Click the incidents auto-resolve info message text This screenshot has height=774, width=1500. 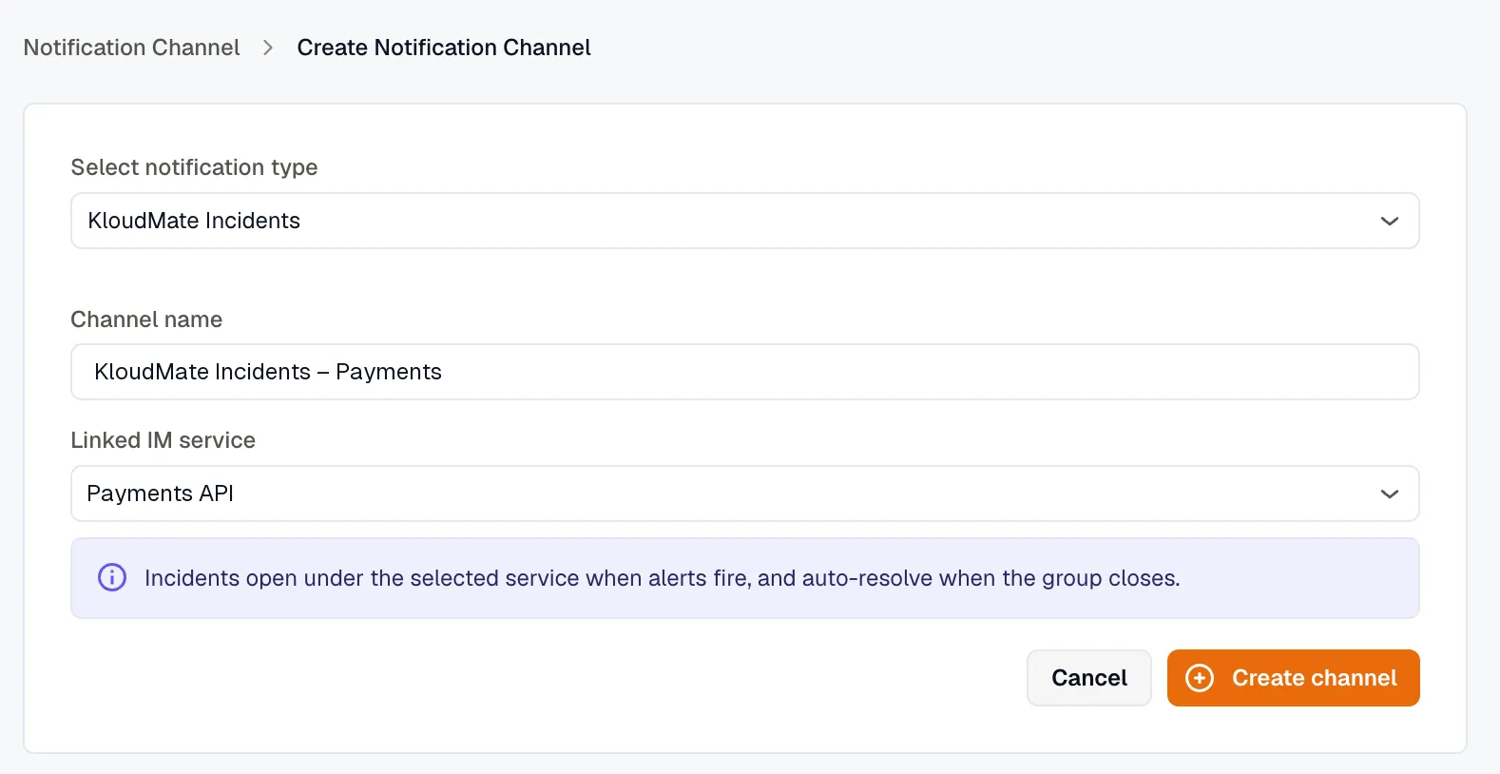tap(663, 578)
